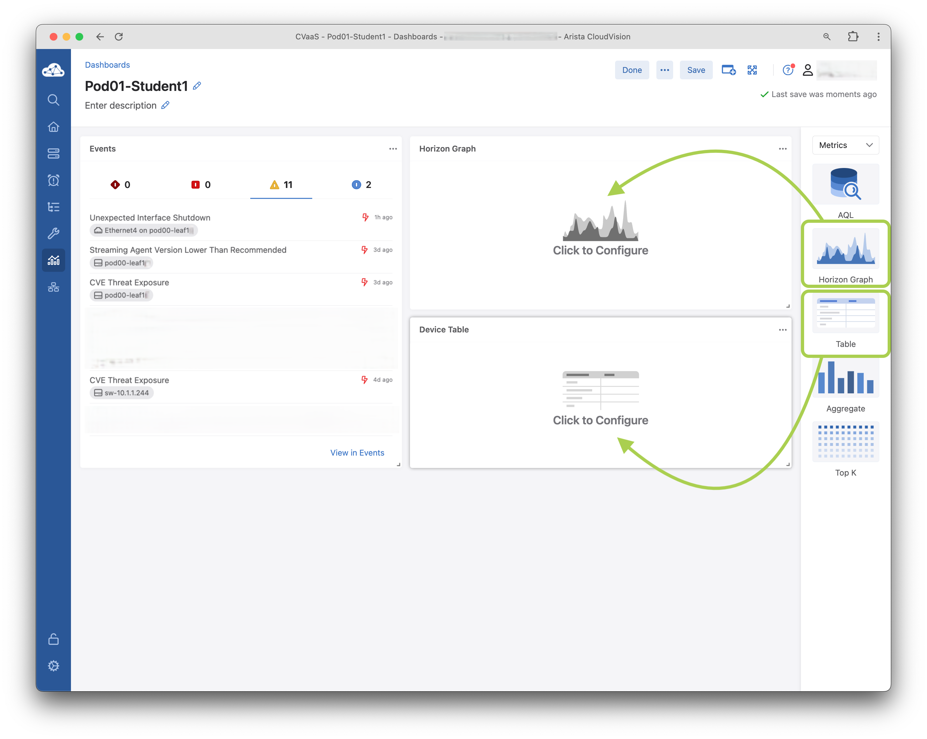927x739 pixels.
Task: Open the Settings gear in the sidebar
Action: tap(53, 665)
